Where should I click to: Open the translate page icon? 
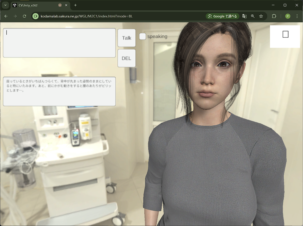(245, 16)
